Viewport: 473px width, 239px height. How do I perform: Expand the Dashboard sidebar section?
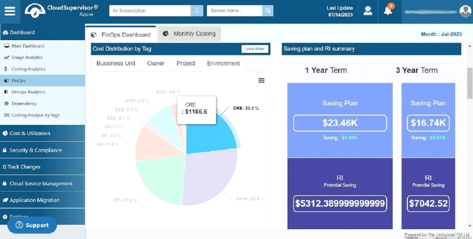43,32
